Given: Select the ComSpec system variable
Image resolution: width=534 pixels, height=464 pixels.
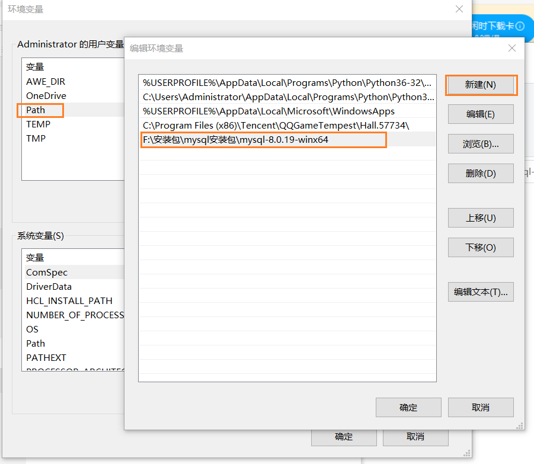Looking at the screenshot, I should (x=44, y=272).
